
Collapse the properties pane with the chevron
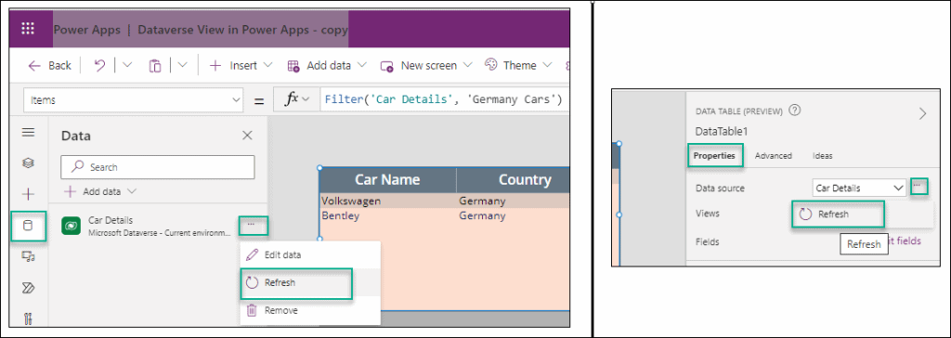(x=922, y=113)
